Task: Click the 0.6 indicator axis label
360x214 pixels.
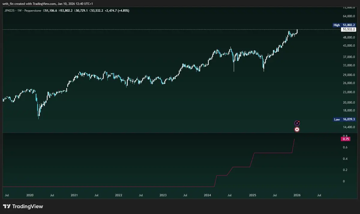Action: coord(345,147)
